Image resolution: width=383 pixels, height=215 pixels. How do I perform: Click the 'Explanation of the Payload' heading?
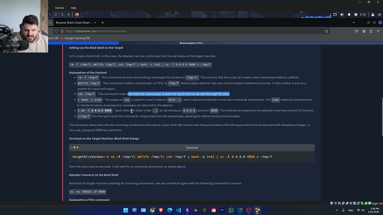click(88, 73)
